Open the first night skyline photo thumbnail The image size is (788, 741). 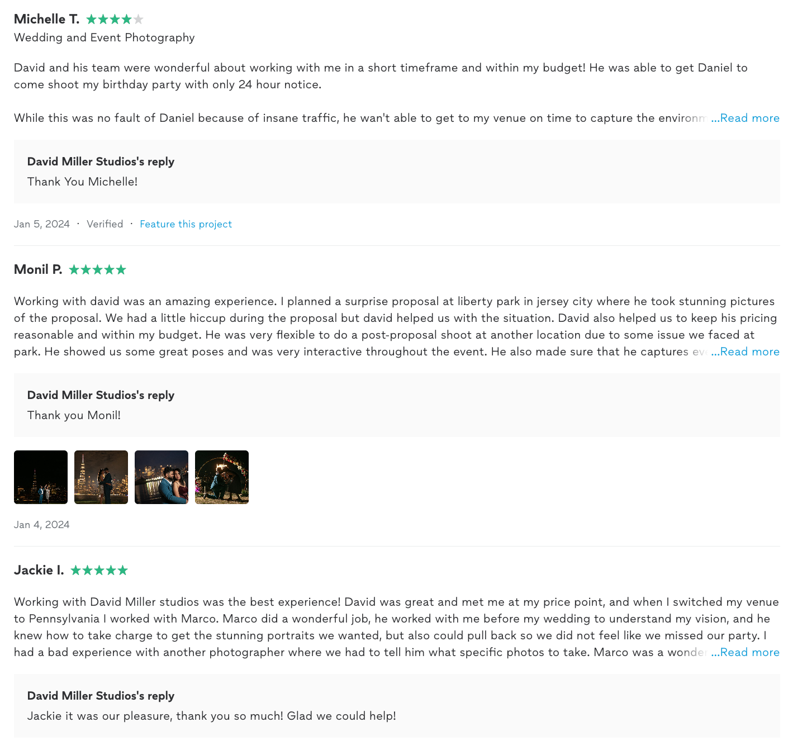(x=41, y=477)
